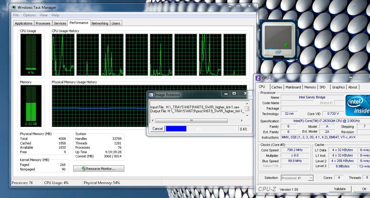Click the Memory 2.12 GB meter

click(31, 106)
